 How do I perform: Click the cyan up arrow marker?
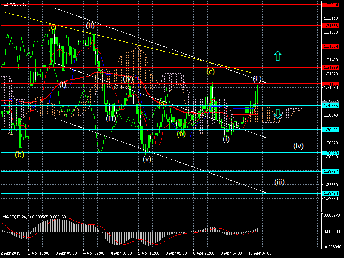coord(278,55)
